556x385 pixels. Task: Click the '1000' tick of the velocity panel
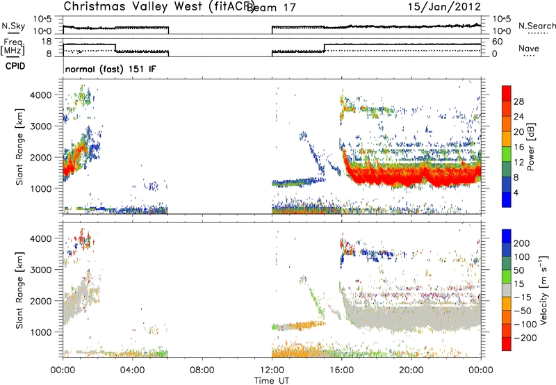pyautogui.click(x=40, y=332)
